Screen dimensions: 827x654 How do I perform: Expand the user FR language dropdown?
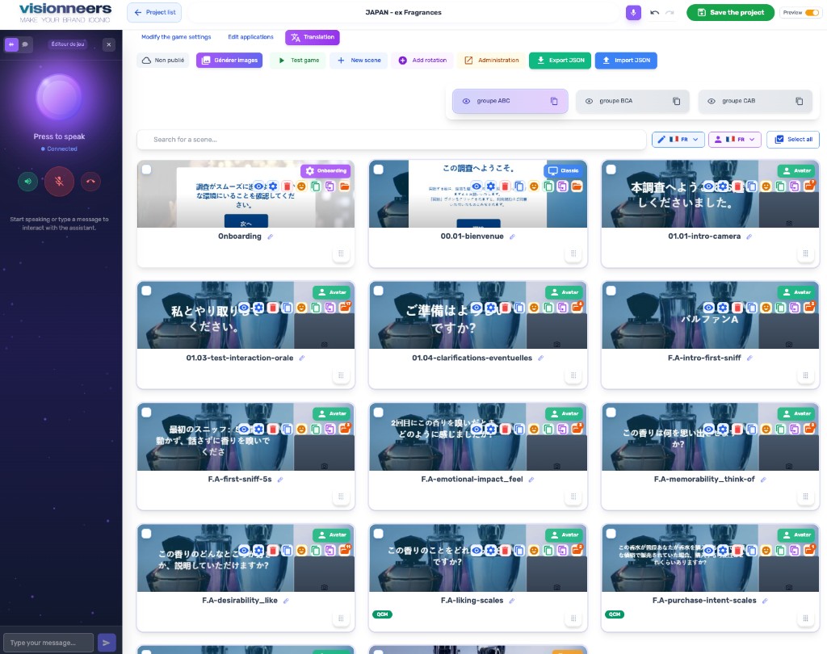[735, 140]
